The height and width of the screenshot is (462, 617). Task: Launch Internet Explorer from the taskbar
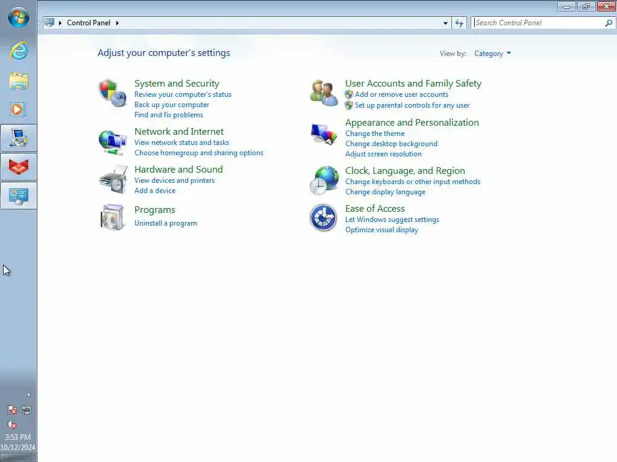click(19, 51)
